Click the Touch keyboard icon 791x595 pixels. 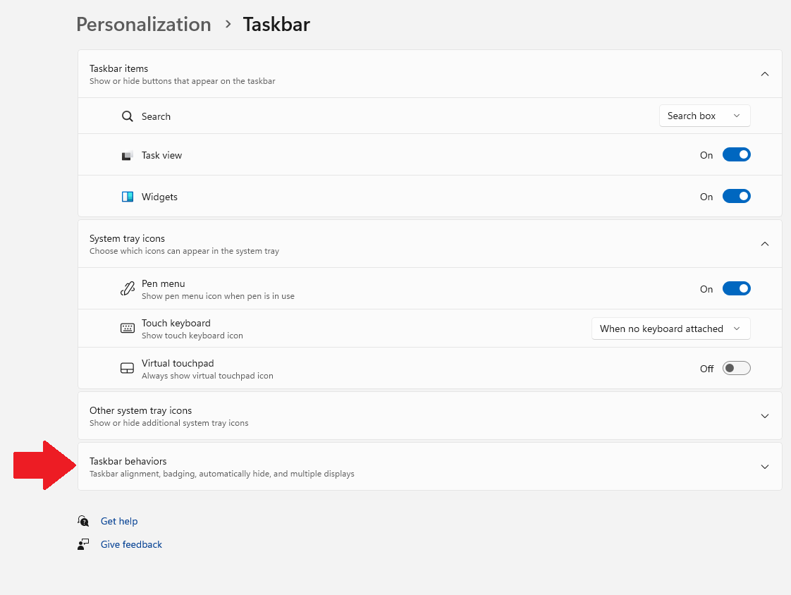[x=127, y=328]
